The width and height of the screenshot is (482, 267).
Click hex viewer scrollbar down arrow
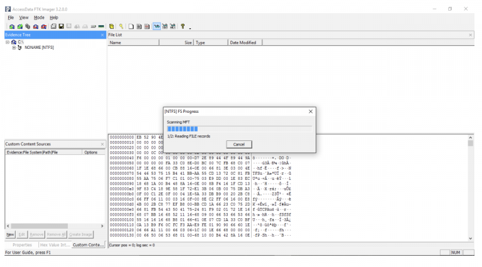(x=470, y=238)
